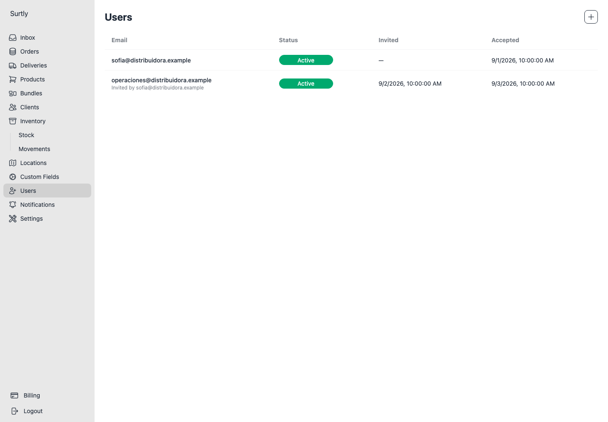The width and height of the screenshot is (608, 422).
Task: Select the operaciones@distribuidora.example user row
Action: coord(351,84)
